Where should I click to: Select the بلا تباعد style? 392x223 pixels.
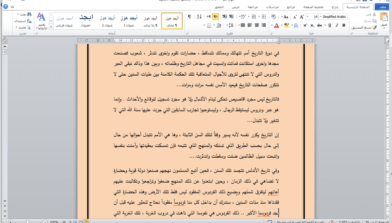coord(150,21)
